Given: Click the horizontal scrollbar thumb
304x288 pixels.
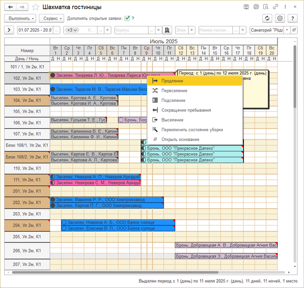Looking at the screenshot, I should (x=115, y=272).
